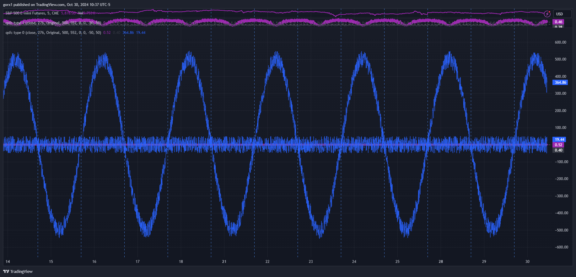Click date label 16 on time axis
Viewport: 576px width, 277px height.
[94, 262]
